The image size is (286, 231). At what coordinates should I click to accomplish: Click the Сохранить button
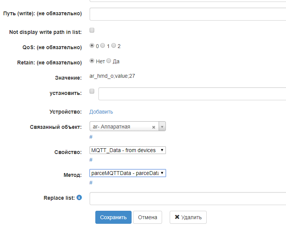pyautogui.click(x=113, y=217)
